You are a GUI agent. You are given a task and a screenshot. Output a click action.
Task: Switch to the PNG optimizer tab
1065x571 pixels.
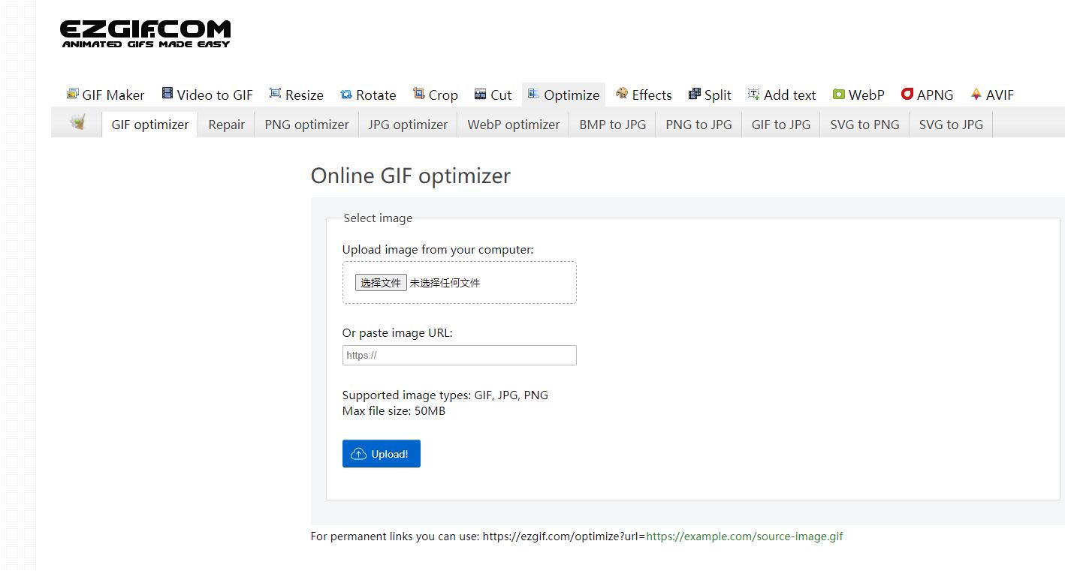(x=306, y=125)
